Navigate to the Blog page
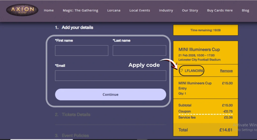257x140 pixels. click(x=245, y=11)
